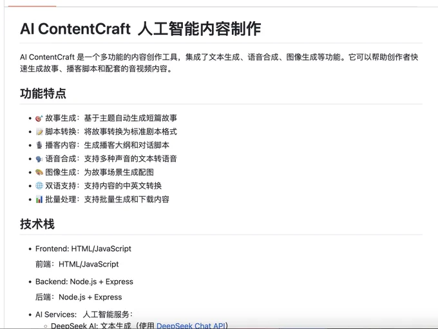
Task: Click the text 支持批量生成和下载内容
Action: coord(126,199)
